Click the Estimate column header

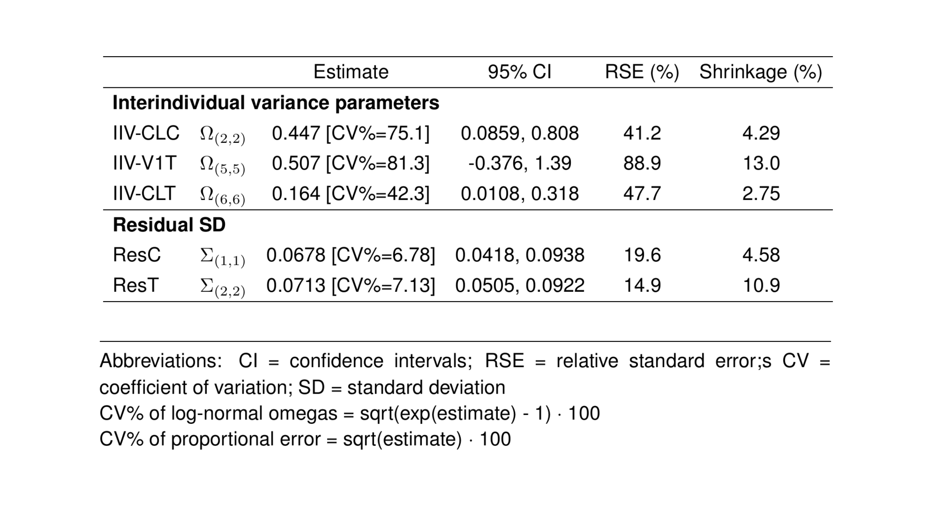pyautogui.click(x=351, y=72)
